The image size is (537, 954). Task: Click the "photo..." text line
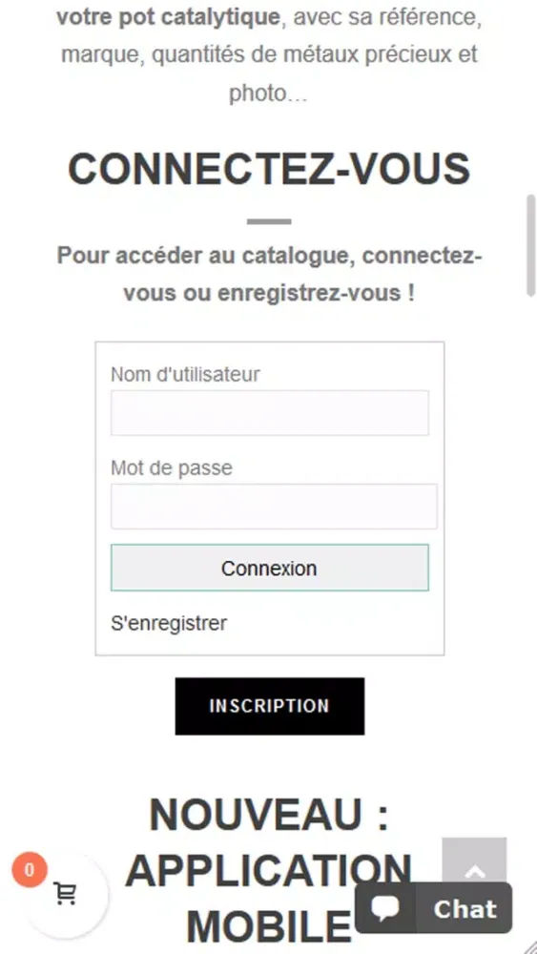coord(268,93)
